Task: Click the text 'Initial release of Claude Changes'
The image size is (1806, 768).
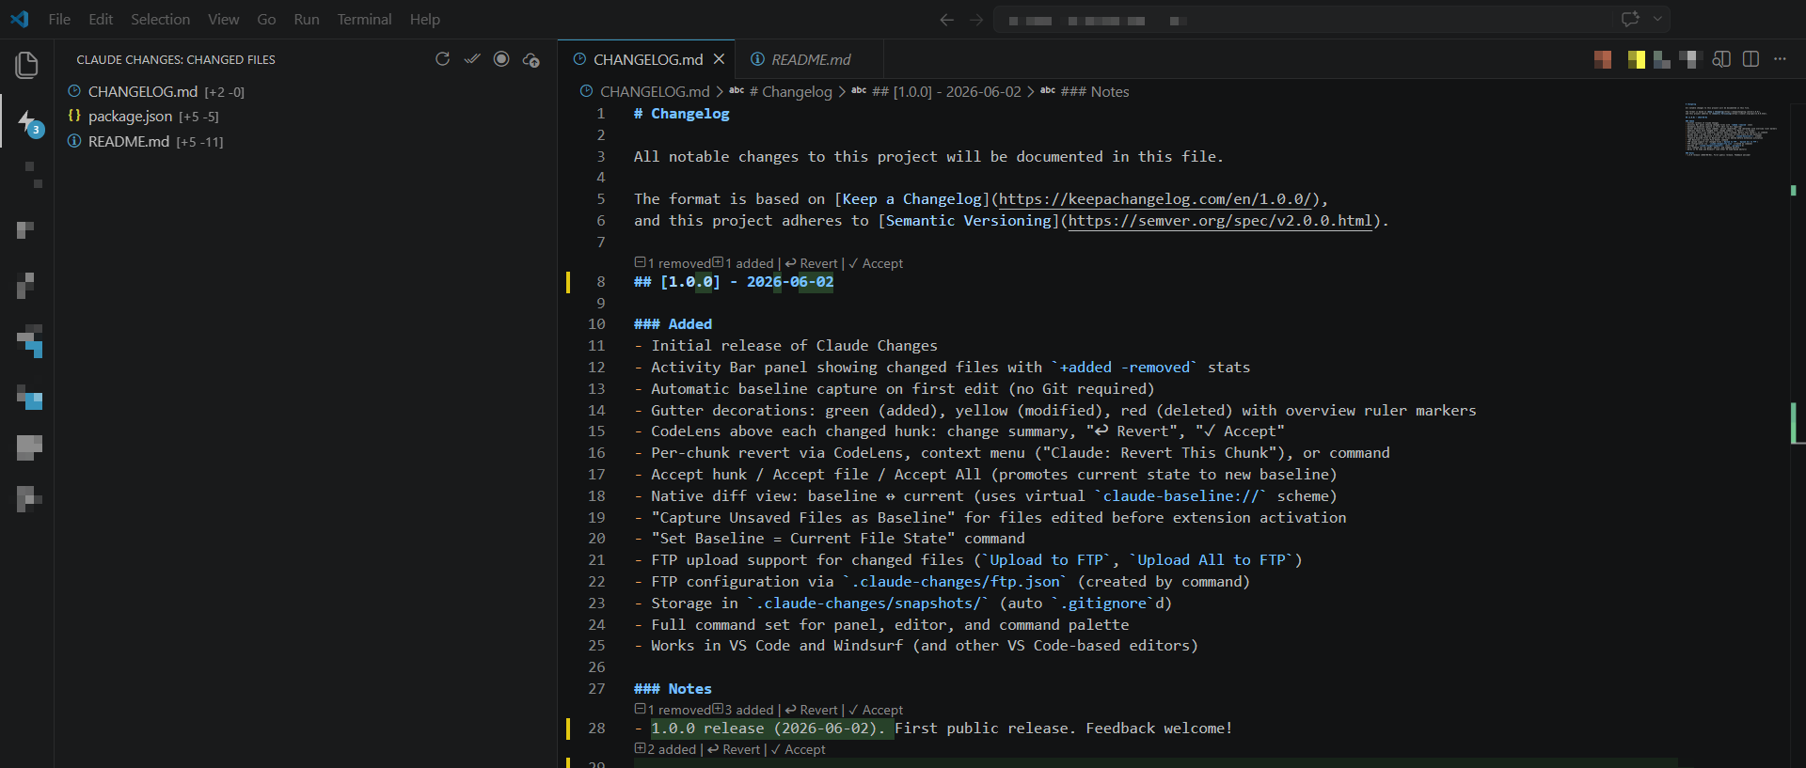Action: pyautogui.click(x=794, y=346)
